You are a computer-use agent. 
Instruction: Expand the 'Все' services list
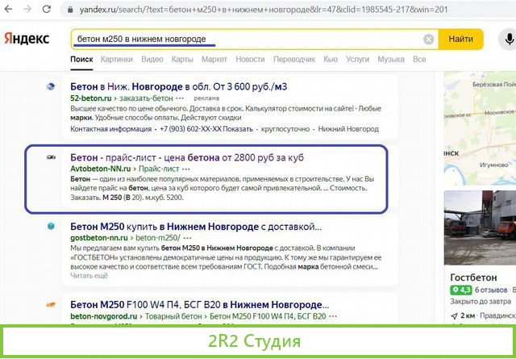419,60
